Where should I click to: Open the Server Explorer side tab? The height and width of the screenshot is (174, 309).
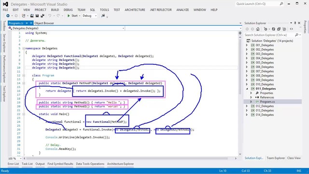(x=4, y=43)
